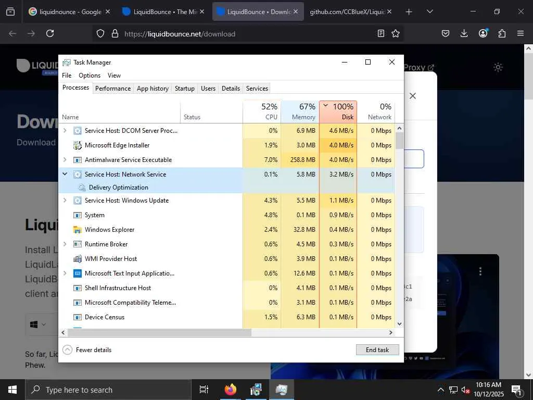Open Firefox reader view icon
Image resolution: width=533 pixels, height=400 pixels.
(381, 33)
